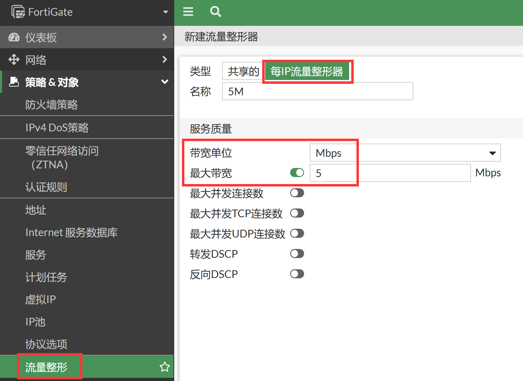Turn on the 转发DSCP switch
Screen dimensions: 523x381
pos(297,254)
